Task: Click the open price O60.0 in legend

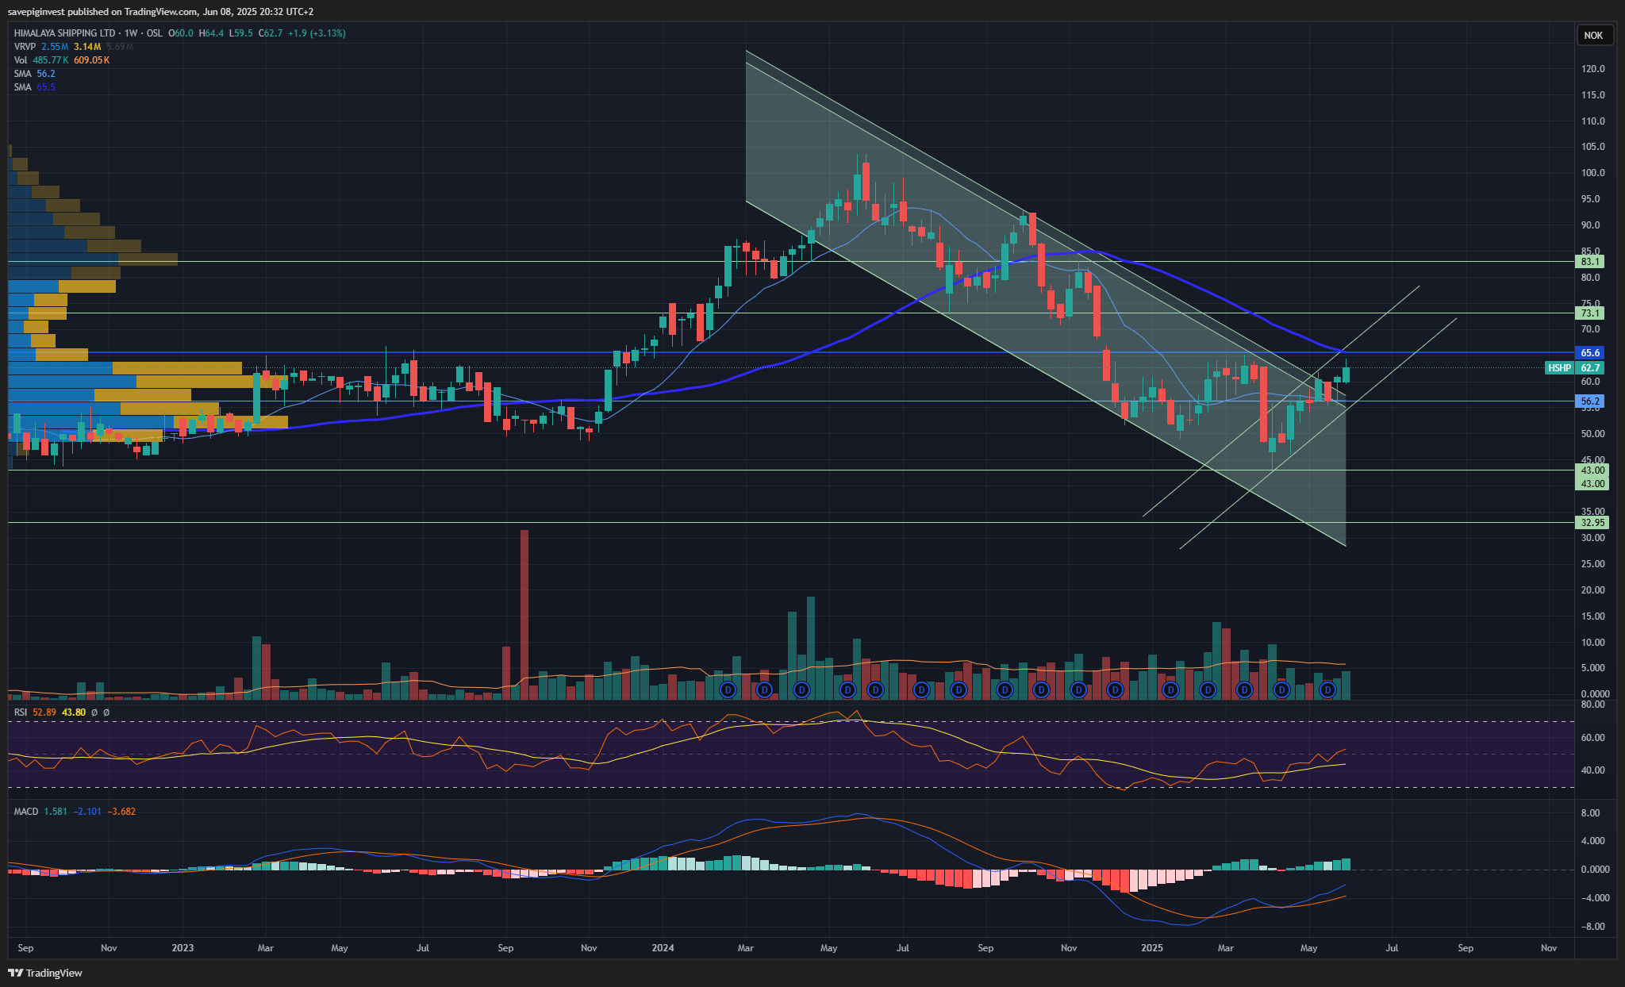Action: click(x=181, y=33)
